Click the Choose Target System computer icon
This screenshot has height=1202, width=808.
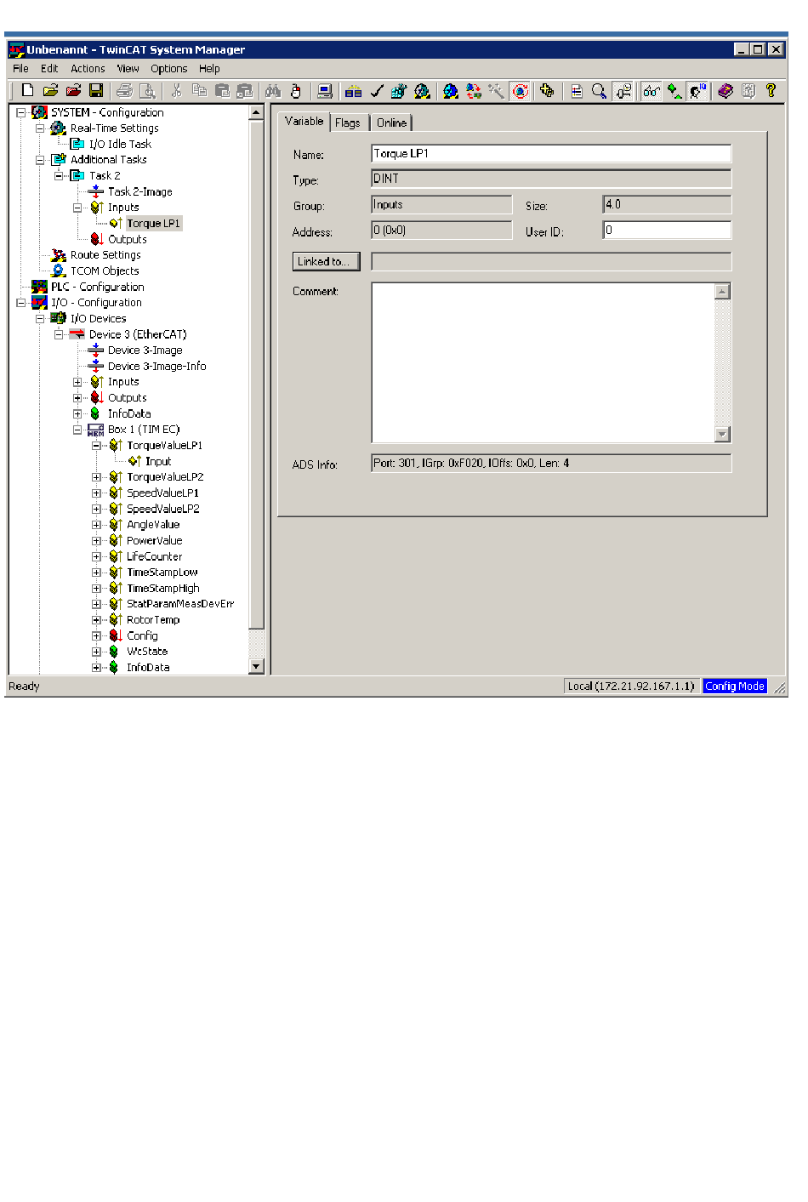pos(324,90)
